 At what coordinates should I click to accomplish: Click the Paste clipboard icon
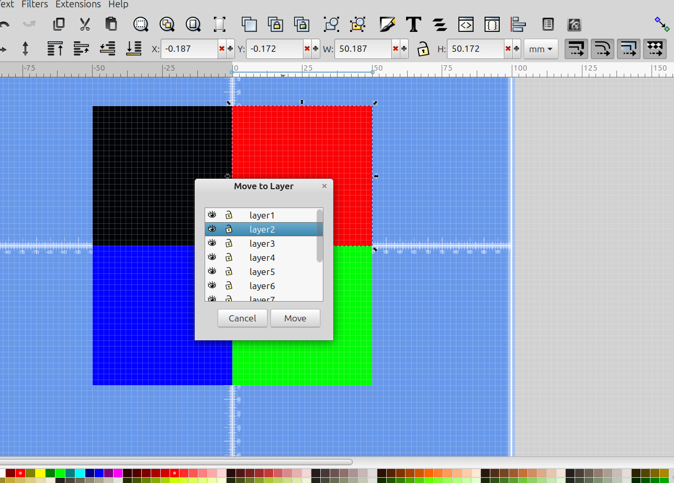111,24
